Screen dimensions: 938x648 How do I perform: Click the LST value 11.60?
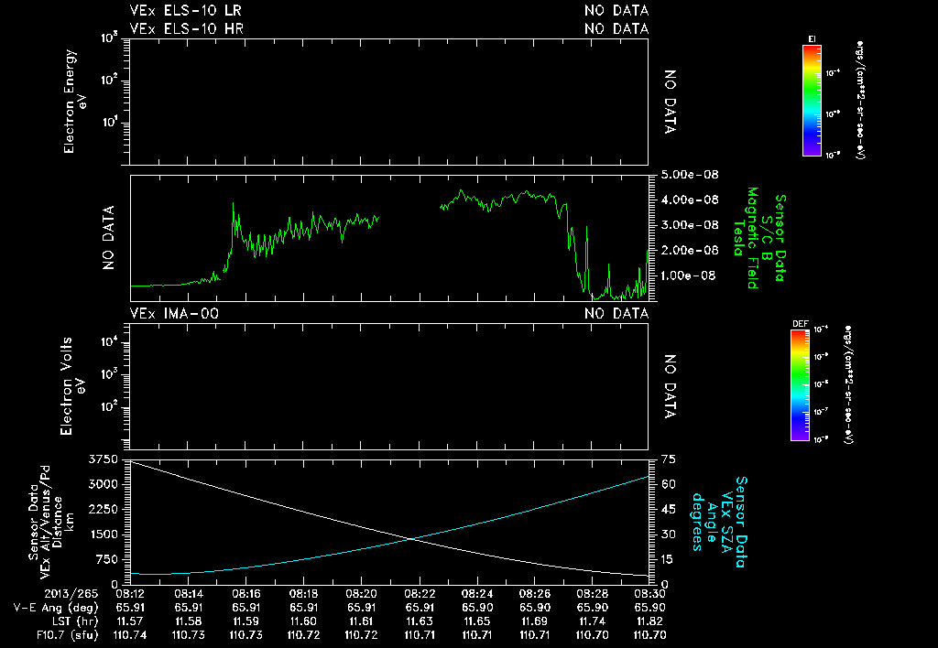click(x=303, y=621)
